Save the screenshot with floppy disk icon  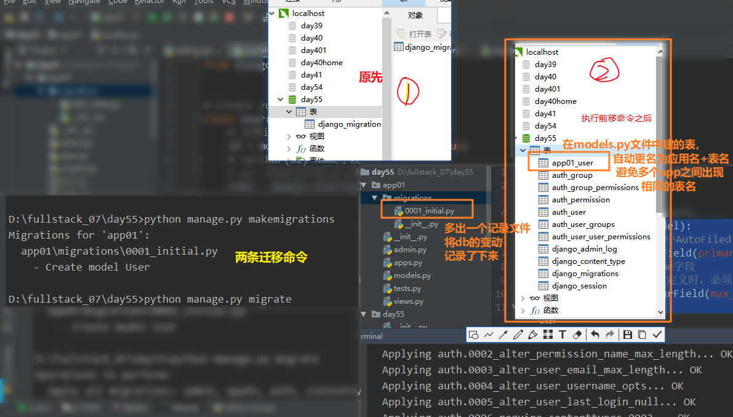pos(628,335)
